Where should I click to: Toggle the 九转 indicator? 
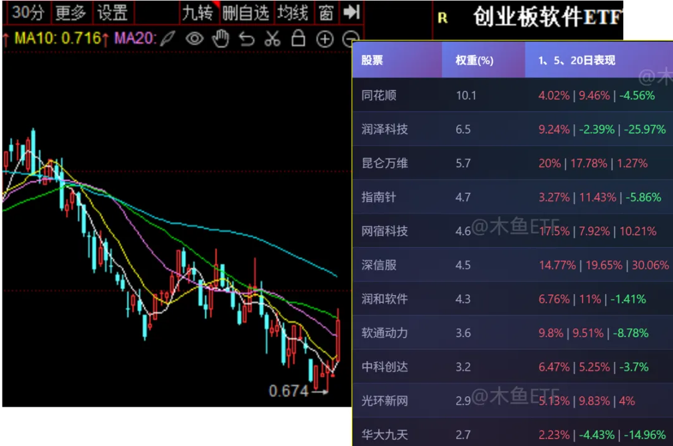coord(197,13)
